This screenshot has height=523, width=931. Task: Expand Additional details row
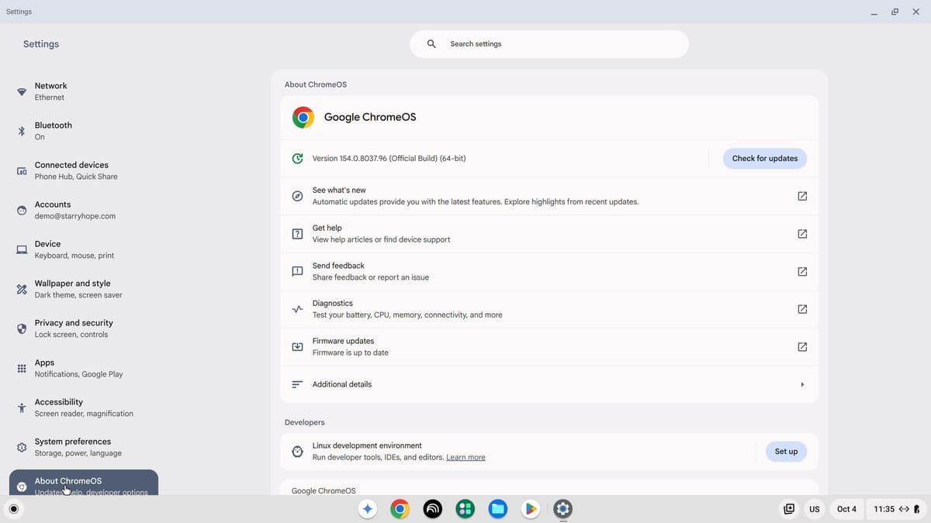(549, 384)
